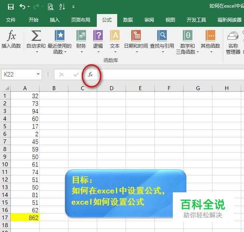
Task: Select cell A11 containing 74
Action: pyautogui.click(x=25, y=172)
